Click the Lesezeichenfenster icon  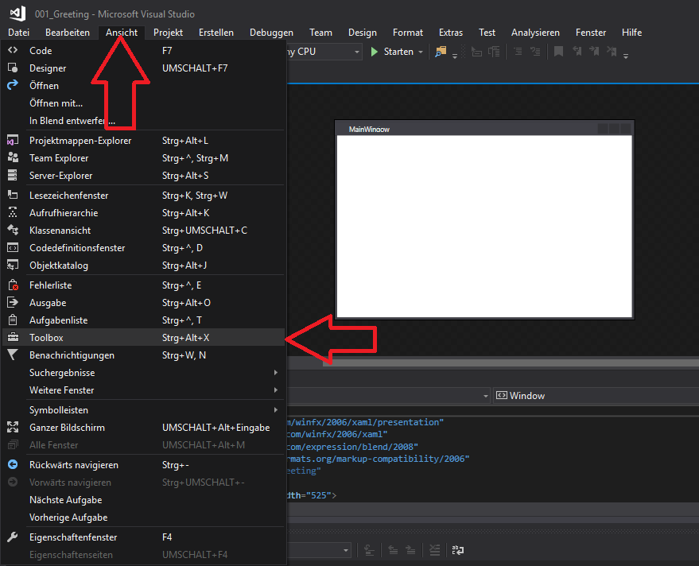tap(13, 195)
